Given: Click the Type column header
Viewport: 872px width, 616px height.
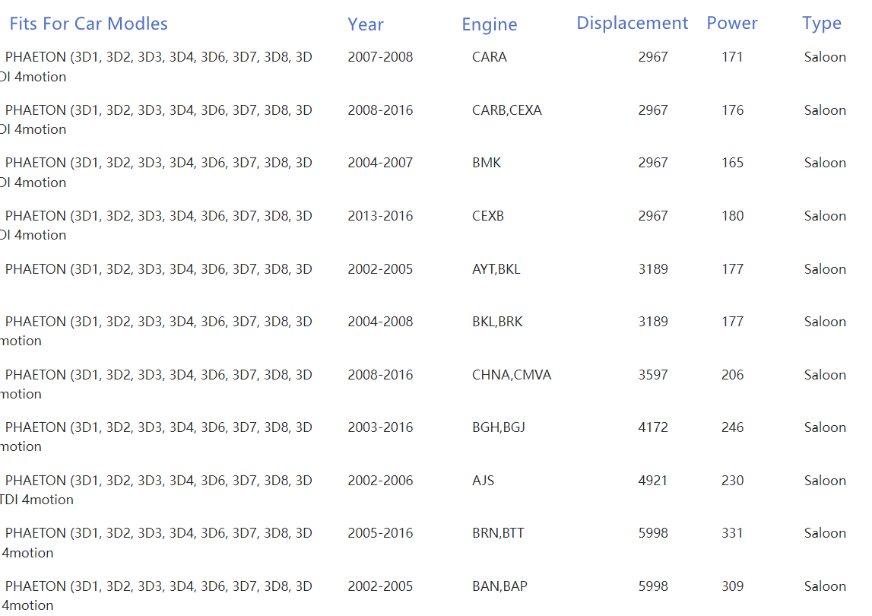Looking at the screenshot, I should pyautogui.click(x=821, y=24).
